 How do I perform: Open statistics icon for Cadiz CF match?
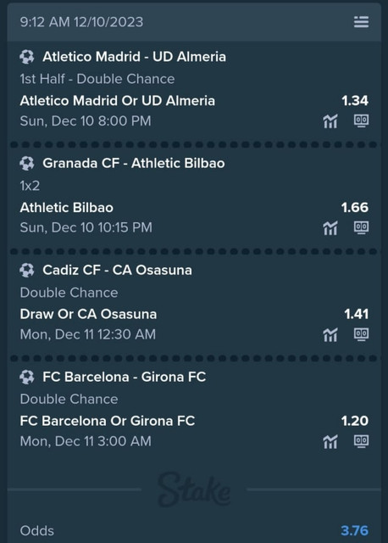(330, 334)
